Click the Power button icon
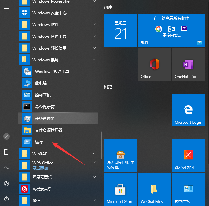Screen dimensions: 209x206 7,199
